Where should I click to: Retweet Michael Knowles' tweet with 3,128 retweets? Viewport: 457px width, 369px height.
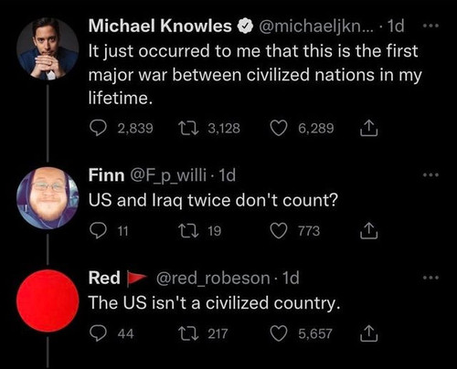[188, 128]
